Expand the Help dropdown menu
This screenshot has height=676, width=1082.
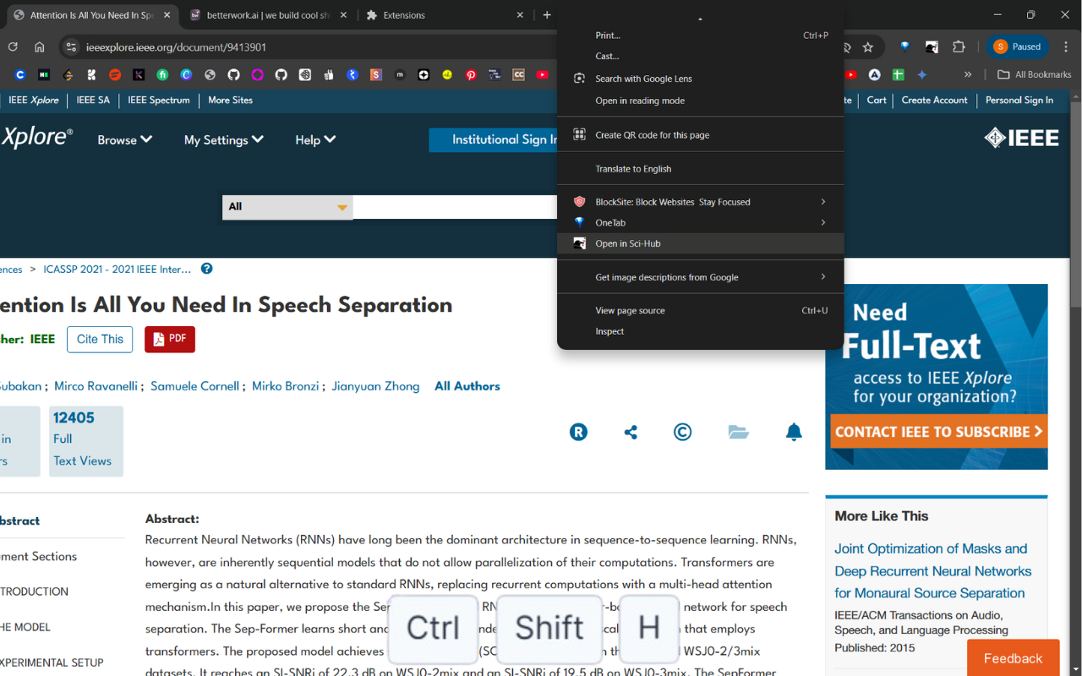(315, 140)
